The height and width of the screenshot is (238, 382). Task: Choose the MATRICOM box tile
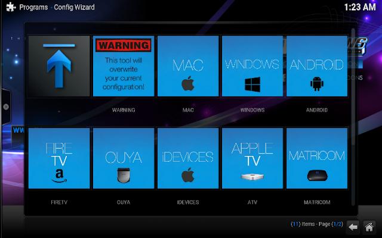[x=317, y=158]
